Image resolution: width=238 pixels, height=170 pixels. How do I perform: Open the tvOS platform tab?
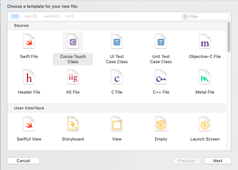(70, 16)
